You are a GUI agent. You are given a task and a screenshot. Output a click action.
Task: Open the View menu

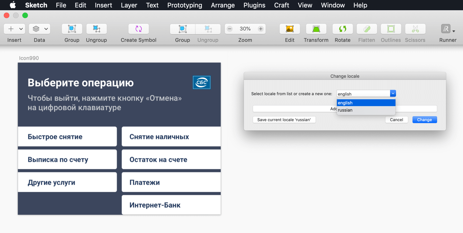coord(305,5)
